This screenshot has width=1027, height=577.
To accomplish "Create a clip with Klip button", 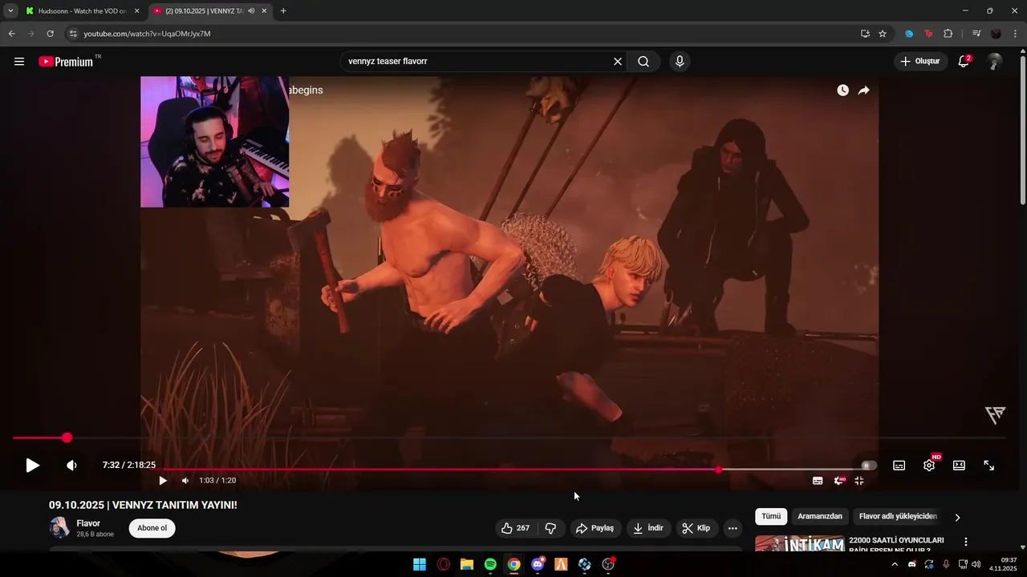I will [x=696, y=528].
